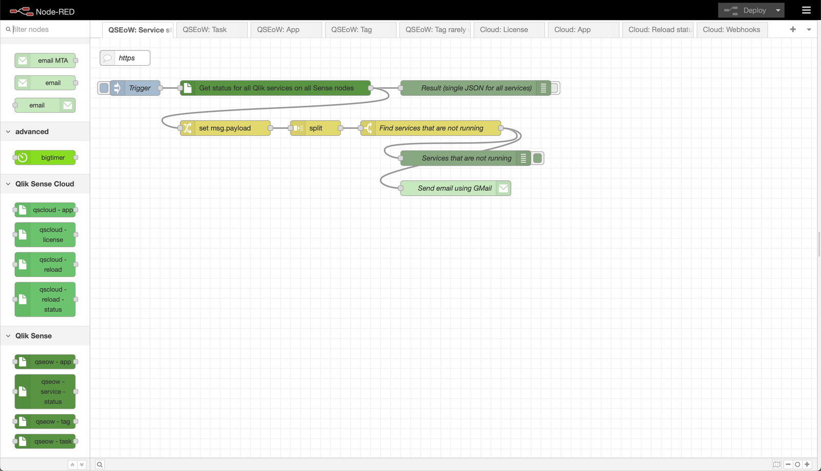The height and width of the screenshot is (471, 821).
Task: Click the Deploy button
Action: [x=745, y=10]
